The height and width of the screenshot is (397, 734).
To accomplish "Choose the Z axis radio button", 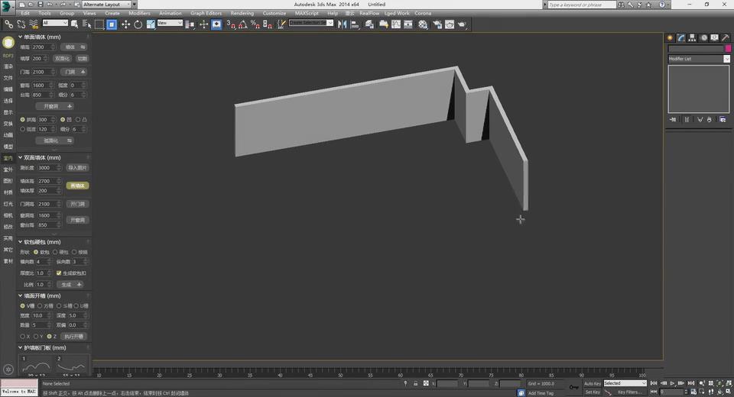I will [x=49, y=336].
